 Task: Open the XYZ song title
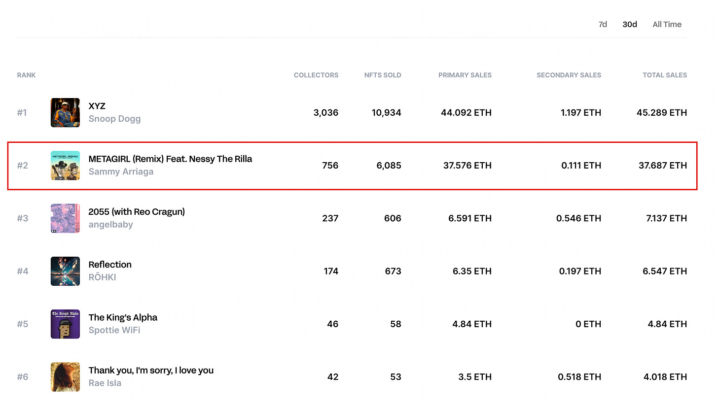pos(97,106)
